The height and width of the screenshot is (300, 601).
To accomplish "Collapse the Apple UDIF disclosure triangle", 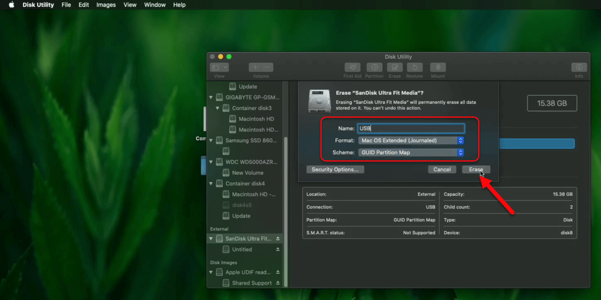I will click(211, 272).
